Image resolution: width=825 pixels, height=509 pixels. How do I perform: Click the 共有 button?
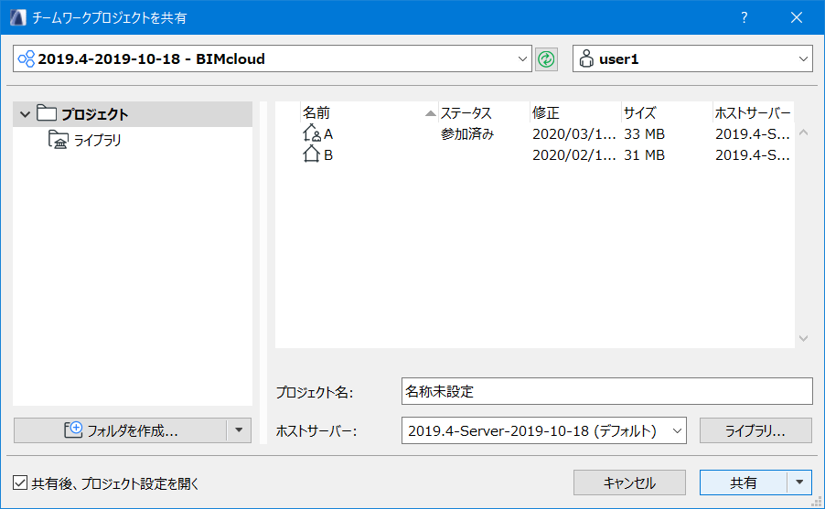click(743, 482)
